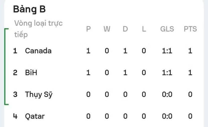Screen dimensions: 208x127
Task: Click the P column header
Action: [89, 29]
